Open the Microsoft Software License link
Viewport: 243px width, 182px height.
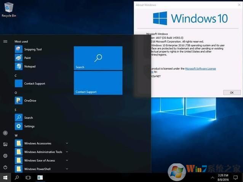(x=200, y=69)
